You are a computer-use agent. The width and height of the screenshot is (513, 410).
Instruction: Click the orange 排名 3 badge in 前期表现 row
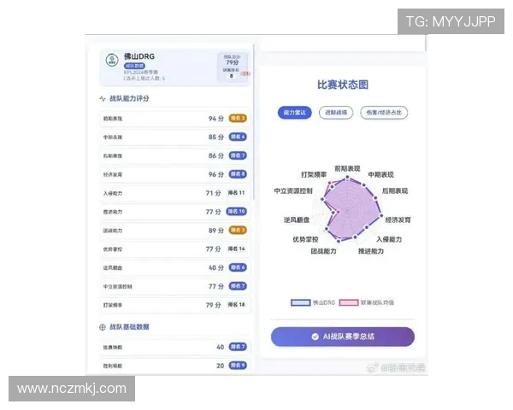tap(238, 119)
